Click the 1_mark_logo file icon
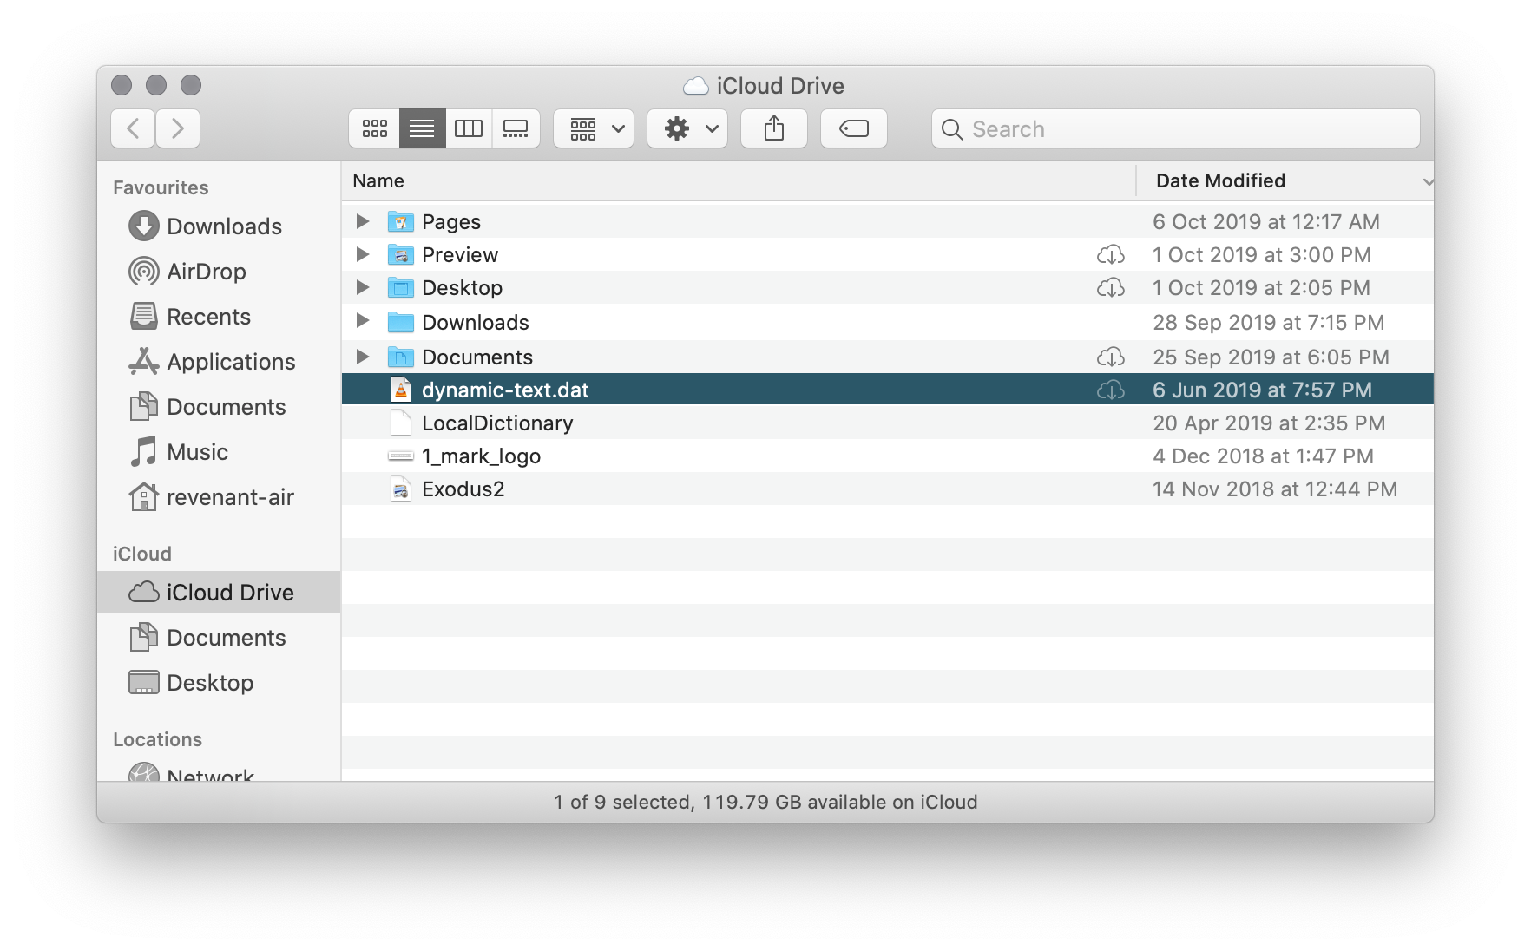Image resolution: width=1531 pixels, height=951 pixels. 400,456
